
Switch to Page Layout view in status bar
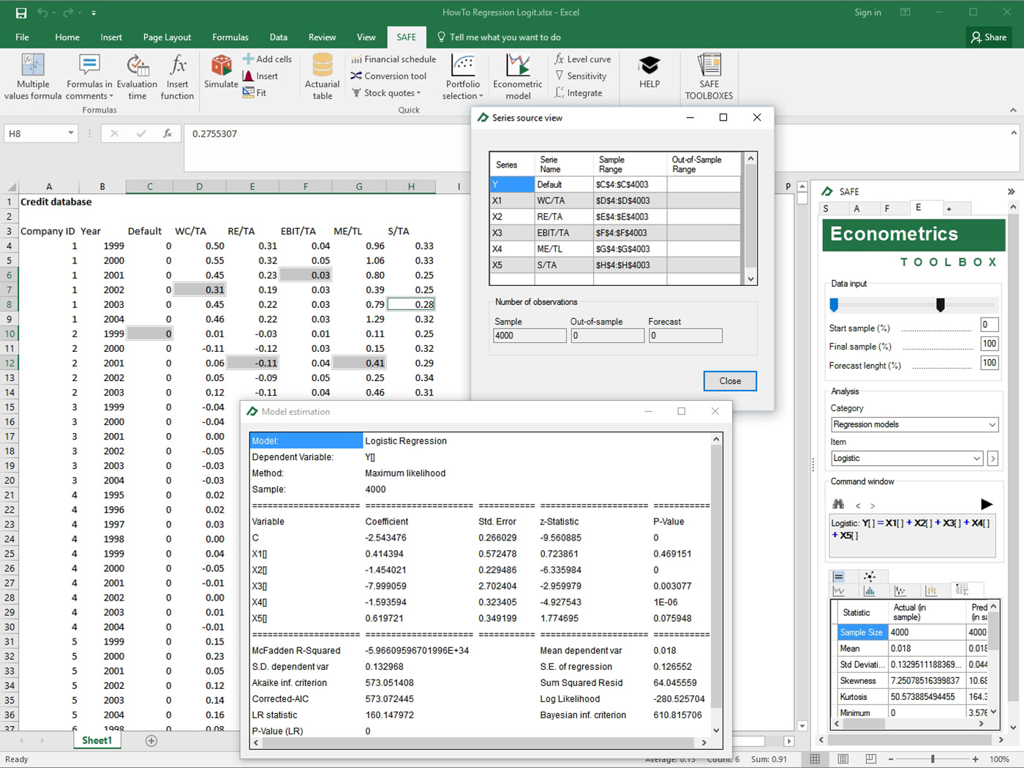(x=843, y=759)
